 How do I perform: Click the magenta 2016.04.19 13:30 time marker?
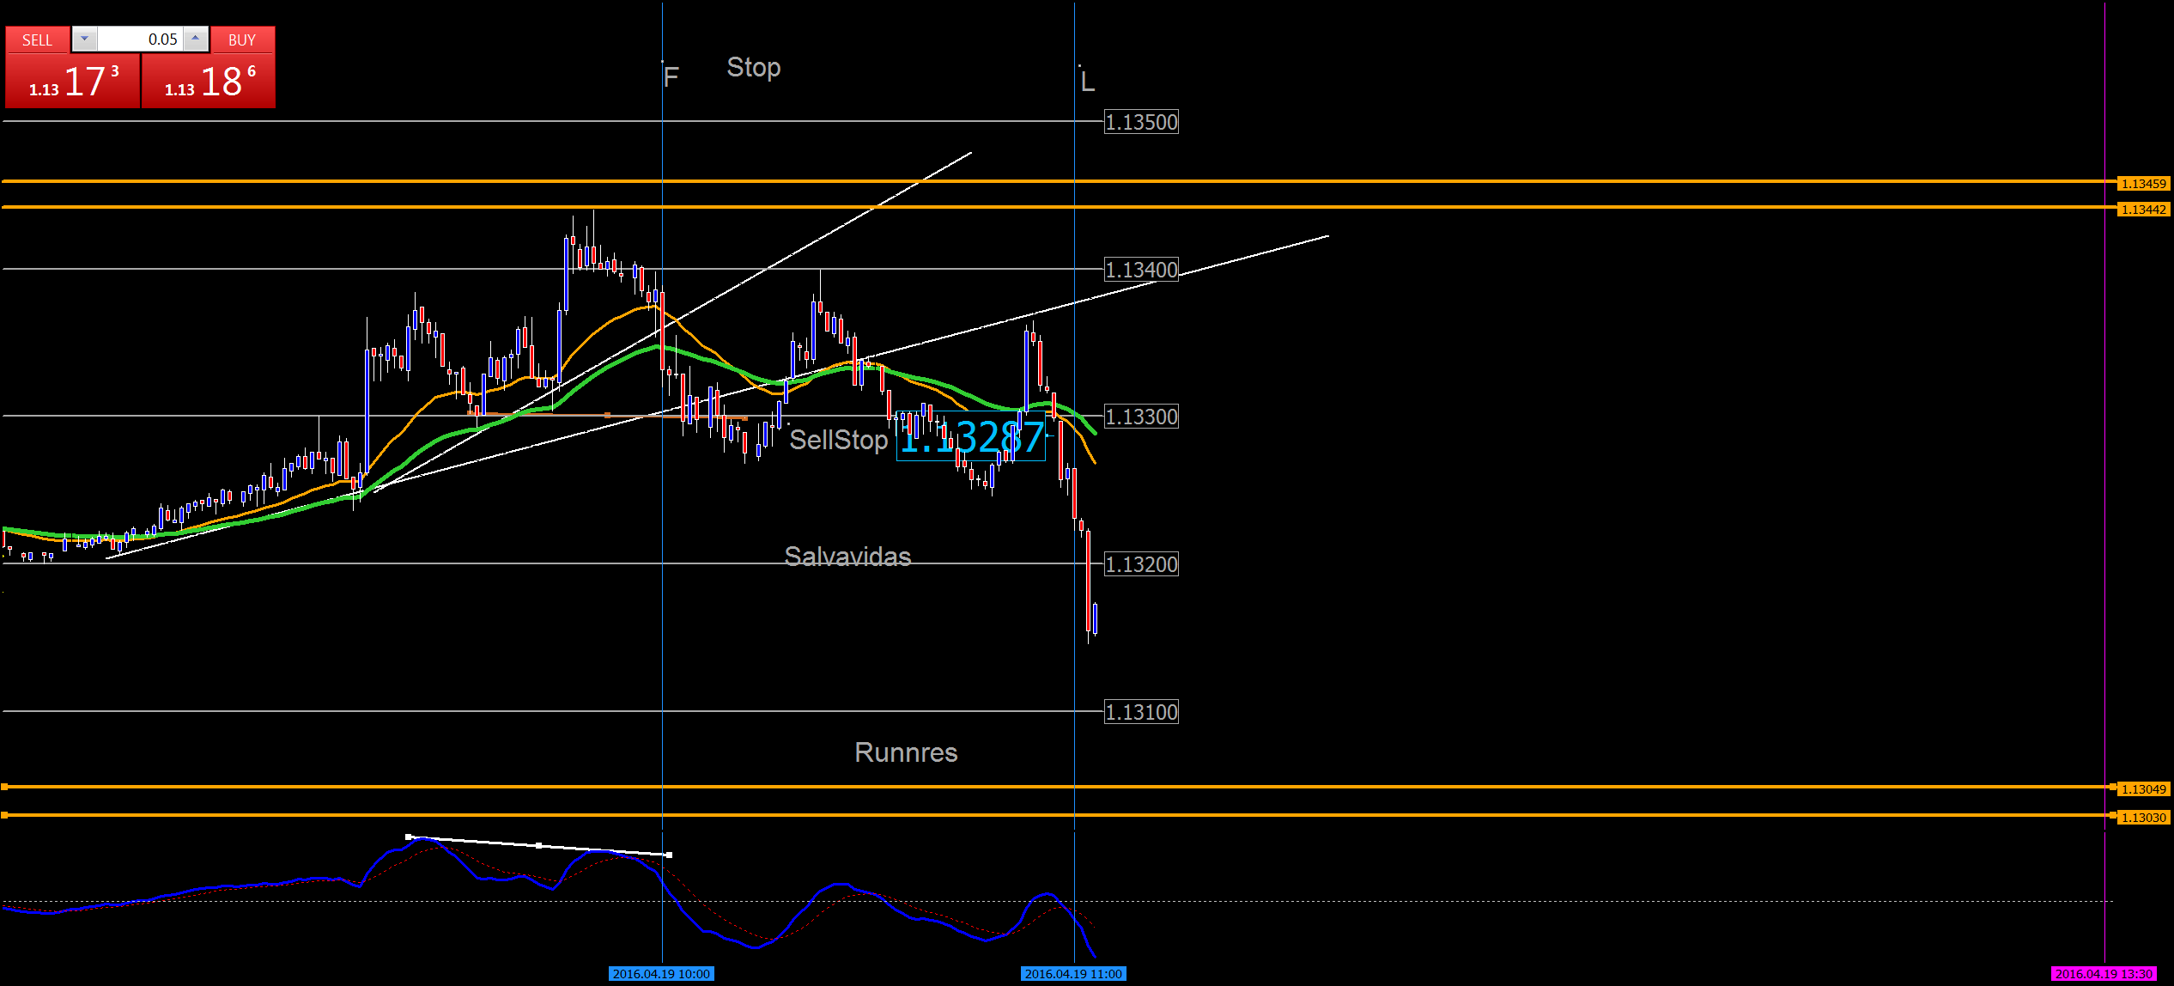tap(2104, 974)
